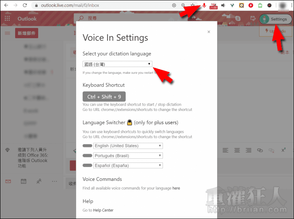Viewport: 294px width, 219px height.
Task: Expand the English (United States) language switcher
Action: 128,146
